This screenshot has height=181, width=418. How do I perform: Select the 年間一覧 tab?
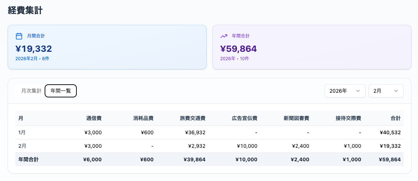coord(61,91)
